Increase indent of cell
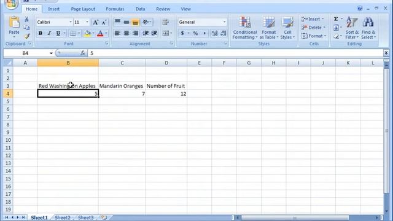This screenshot has height=221, width=393. click(x=154, y=33)
